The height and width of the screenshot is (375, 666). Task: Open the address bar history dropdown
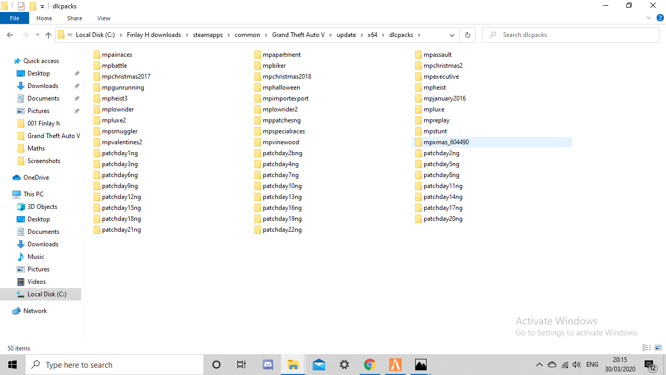tap(452, 35)
